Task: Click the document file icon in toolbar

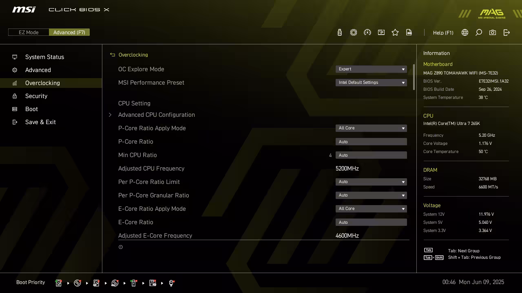Action: [409, 33]
